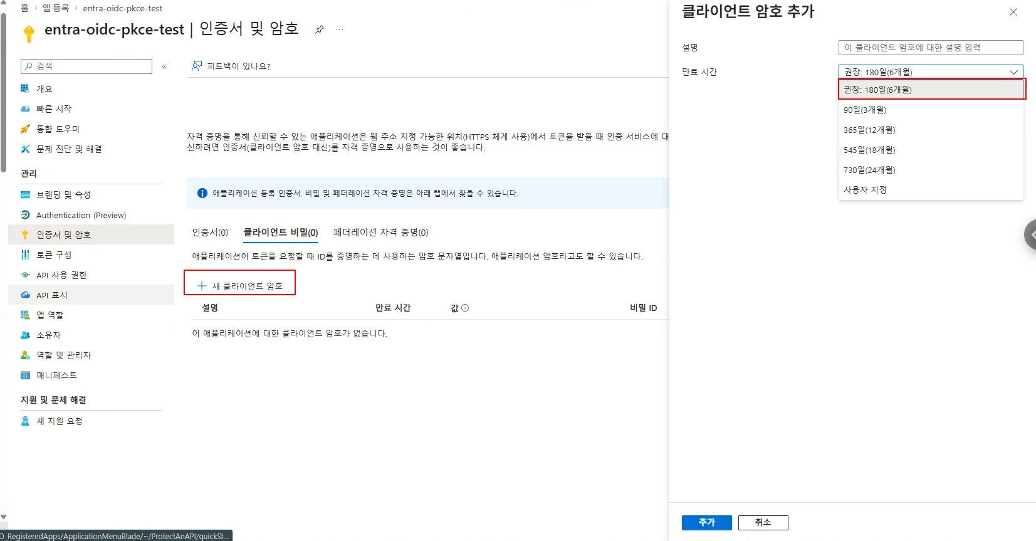Open 브랜딩 및 속성 menu item
The height and width of the screenshot is (541, 1036).
click(x=91, y=194)
